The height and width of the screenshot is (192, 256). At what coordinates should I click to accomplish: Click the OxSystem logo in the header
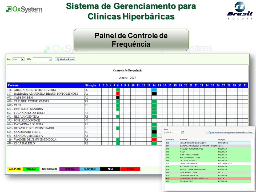click(x=24, y=10)
